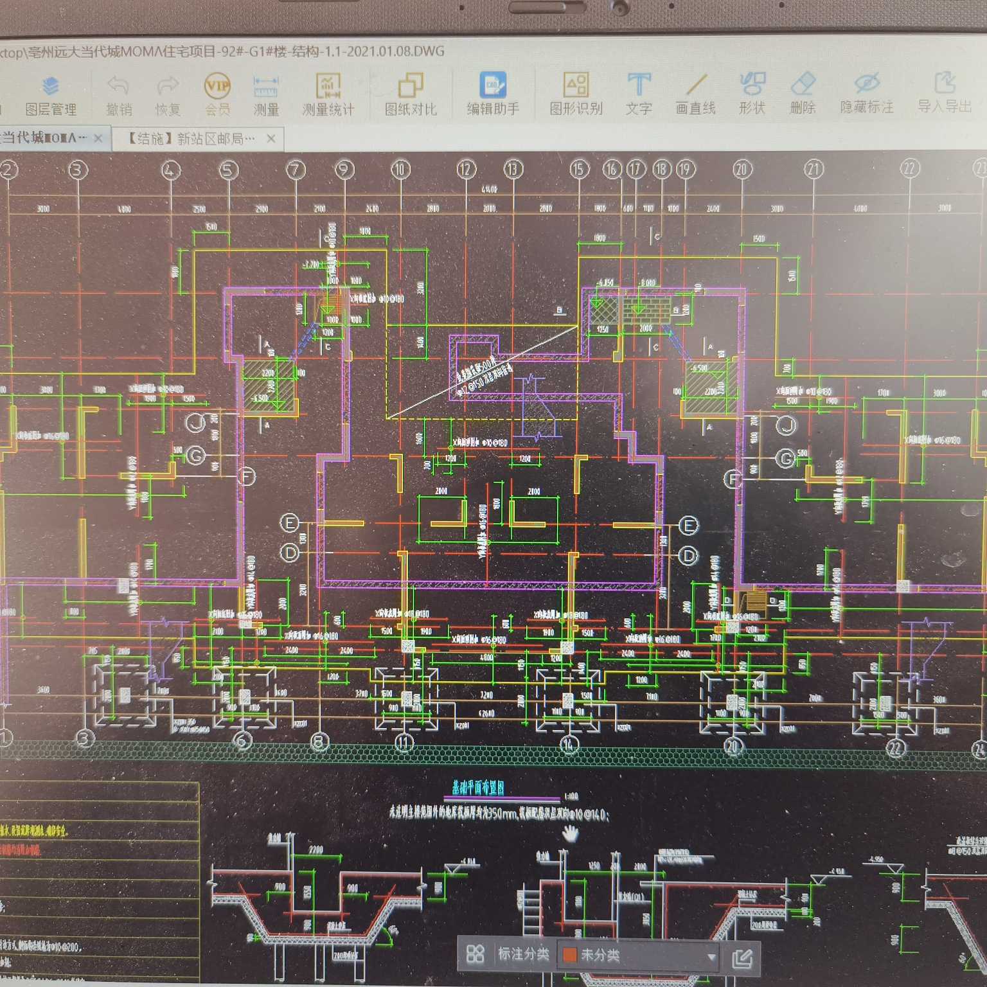This screenshot has height=987, width=987.
Task: Click the orange 未分类 color swatch
Action: tap(569, 954)
